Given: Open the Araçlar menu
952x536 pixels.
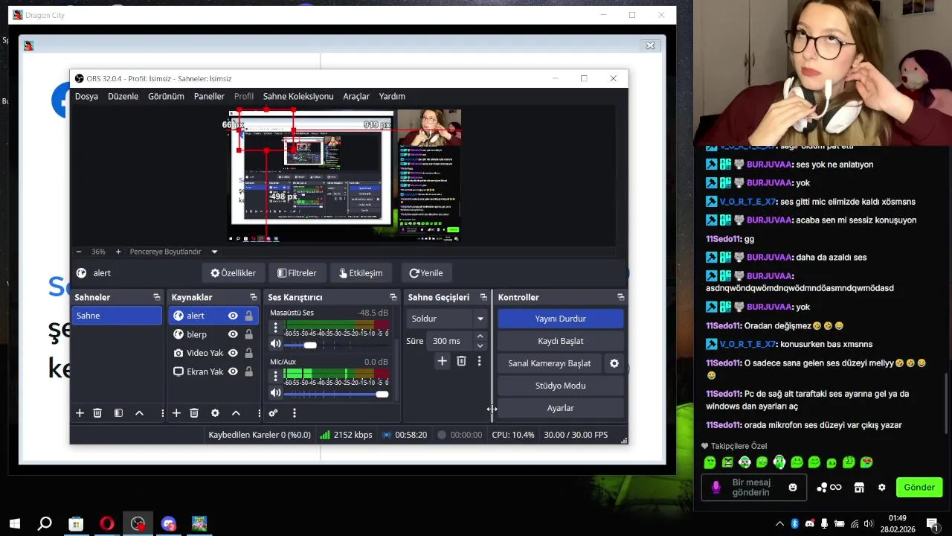Looking at the screenshot, I should click(356, 96).
